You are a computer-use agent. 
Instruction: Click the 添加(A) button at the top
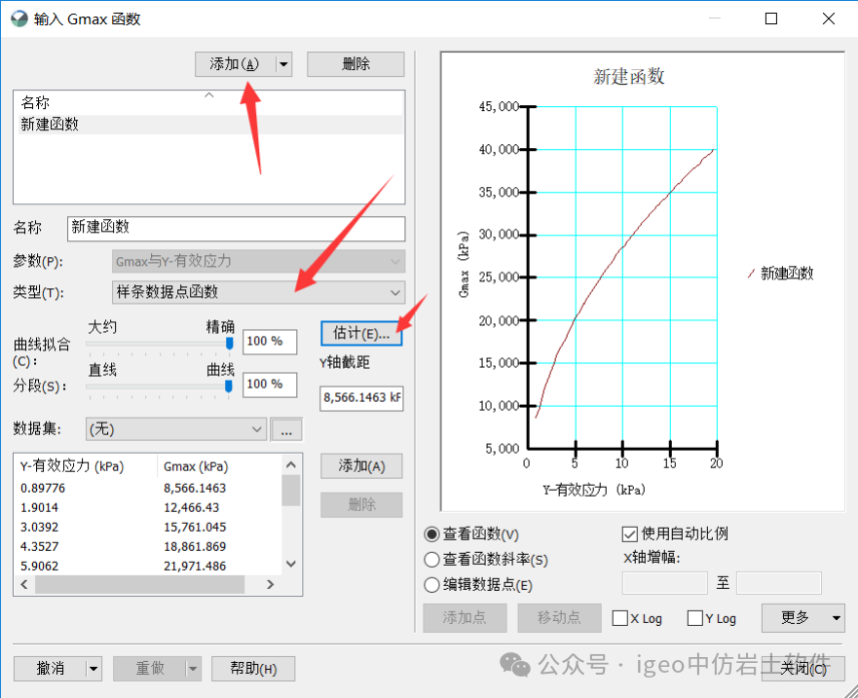(x=234, y=64)
